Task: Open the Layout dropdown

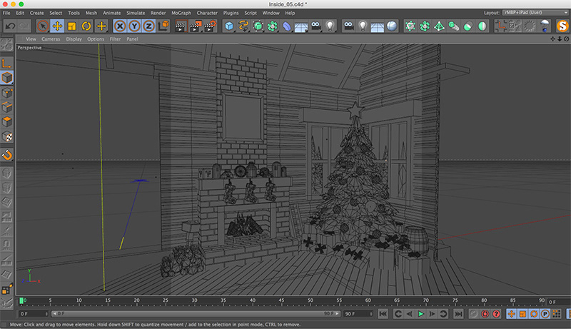Action: pyautogui.click(x=535, y=13)
